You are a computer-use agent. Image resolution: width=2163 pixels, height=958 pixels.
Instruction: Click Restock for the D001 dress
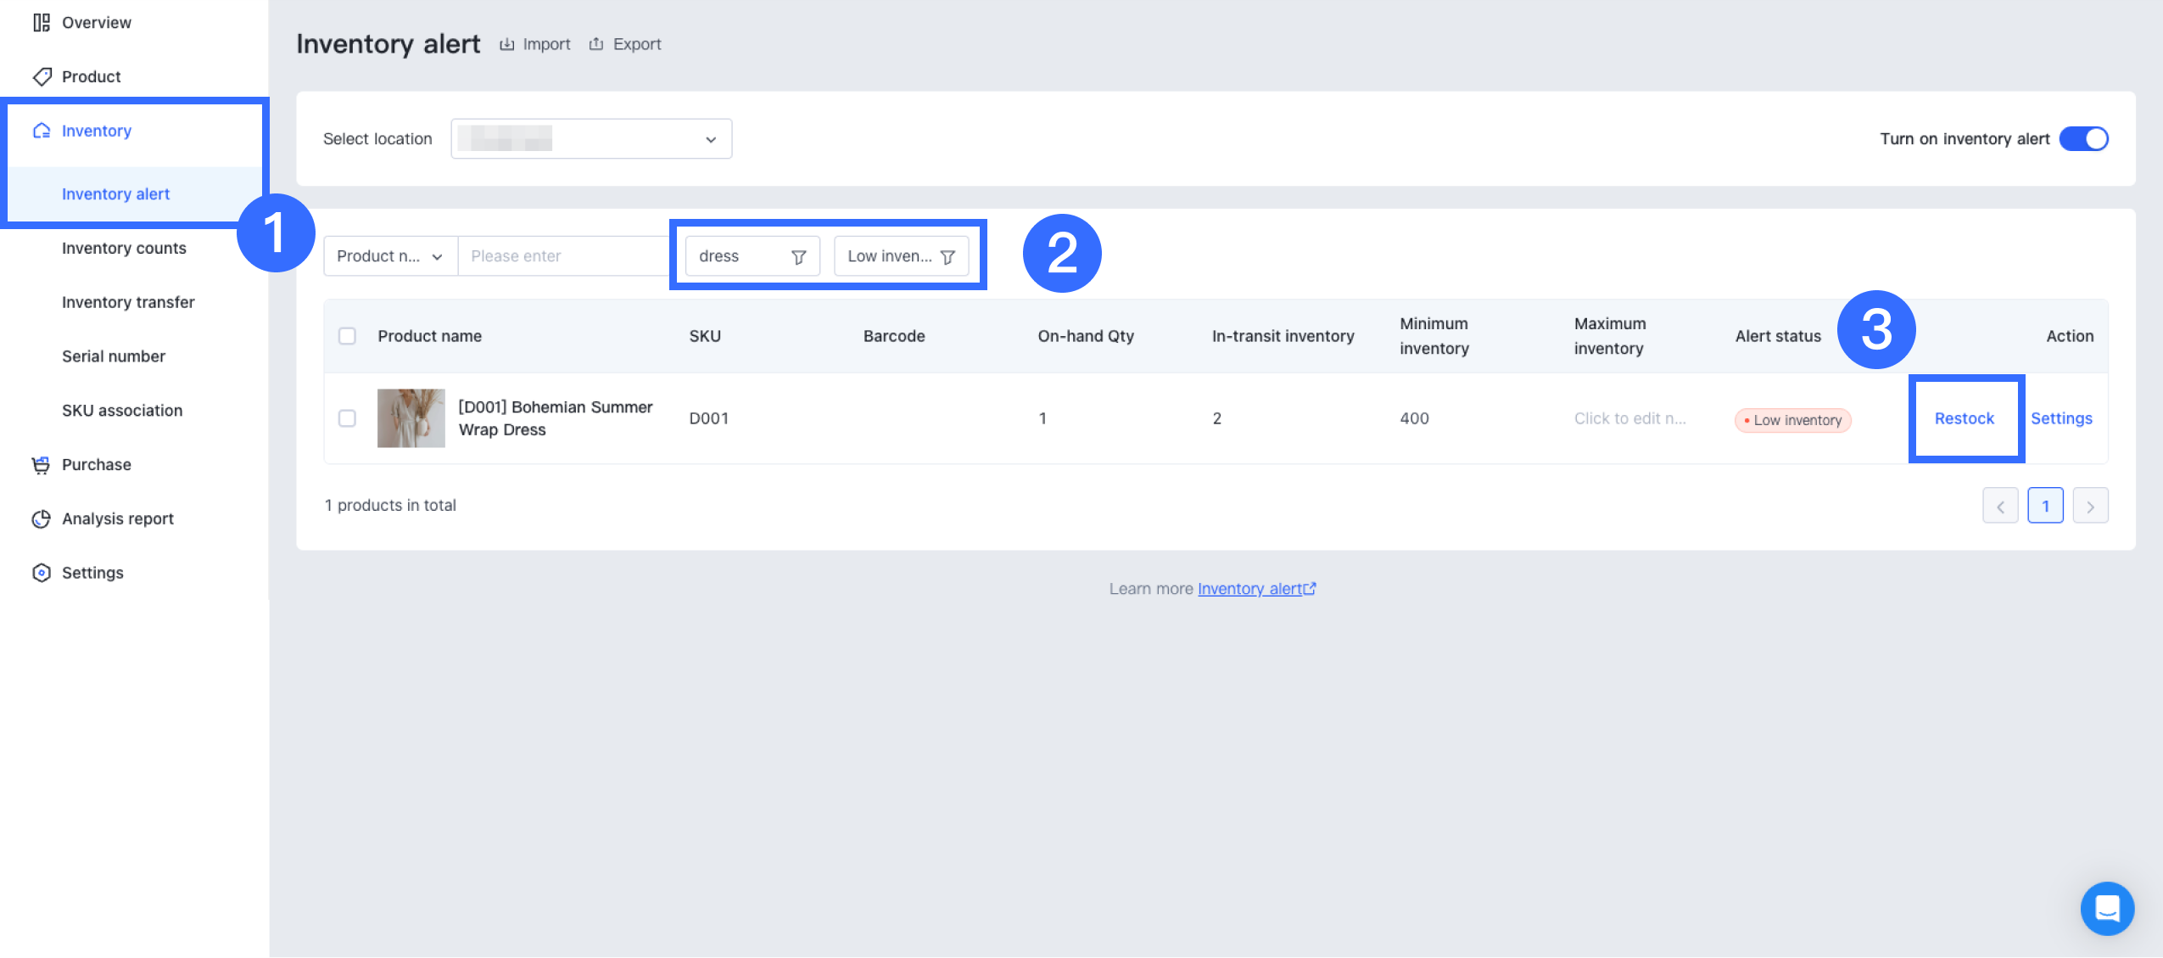pyautogui.click(x=1964, y=418)
